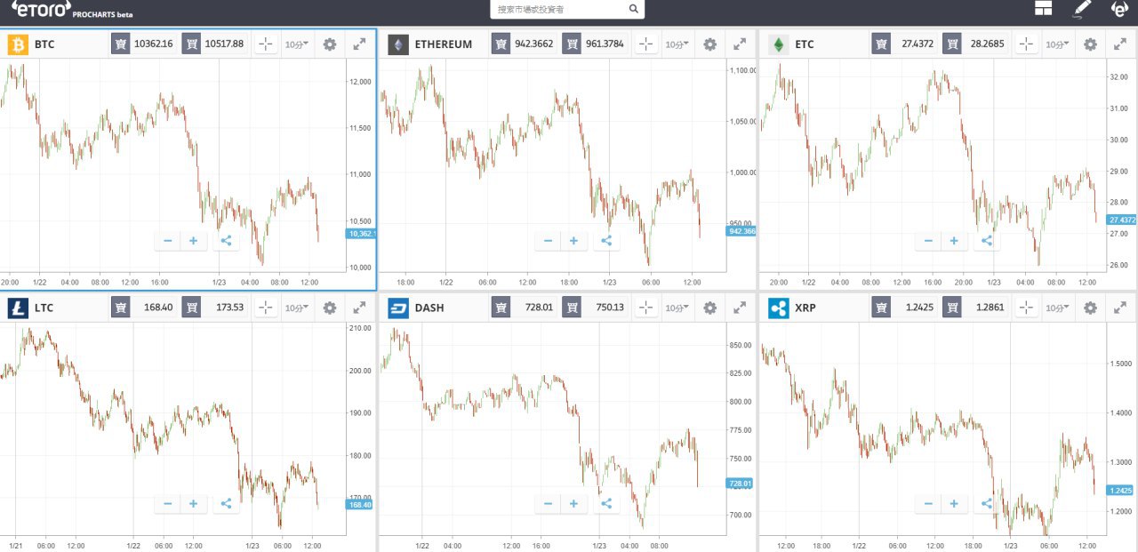The image size is (1138, 552).
Task: Expand the ETHEREUM chart to fullscreen
Action: coord(740,44)
